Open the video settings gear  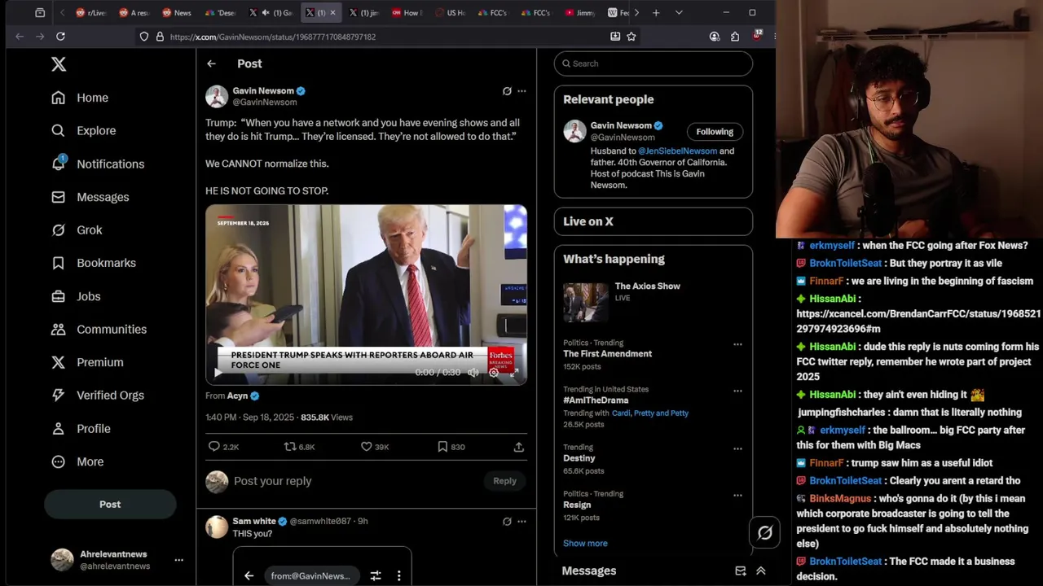(494, 373)
